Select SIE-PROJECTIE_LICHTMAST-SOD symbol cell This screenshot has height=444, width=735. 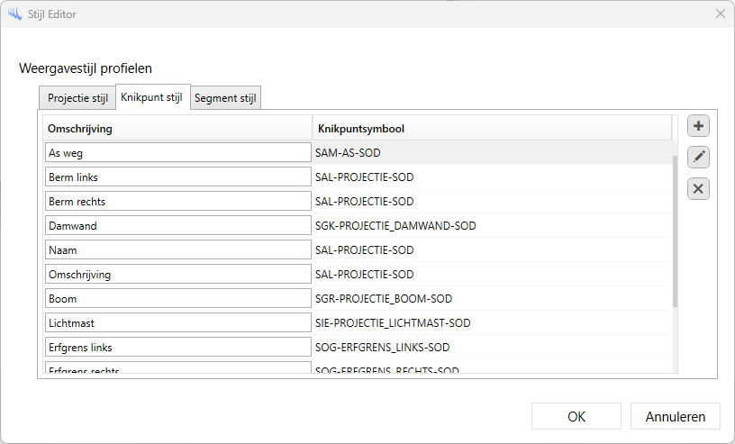click(393, 323)
